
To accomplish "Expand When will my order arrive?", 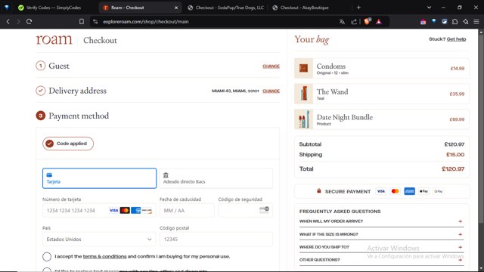I will (381, 221).
